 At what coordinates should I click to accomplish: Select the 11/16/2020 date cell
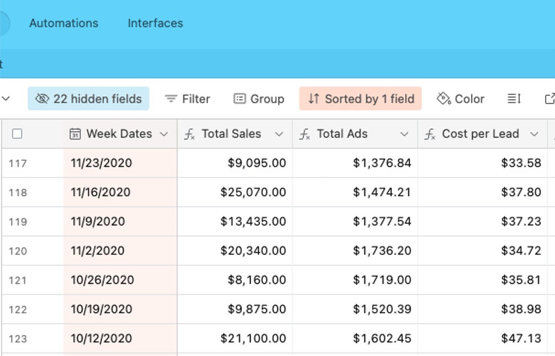(x=120, y=192)
